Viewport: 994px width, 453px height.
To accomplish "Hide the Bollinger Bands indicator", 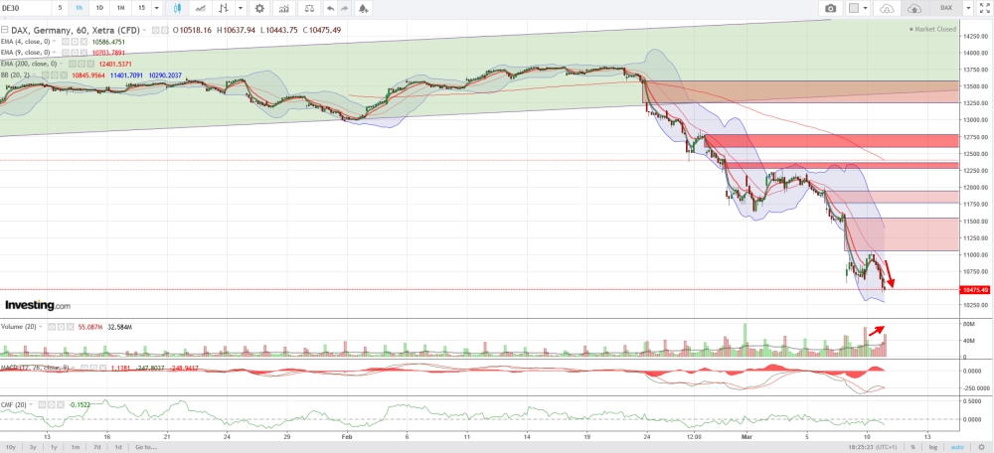I will point(45,75).
